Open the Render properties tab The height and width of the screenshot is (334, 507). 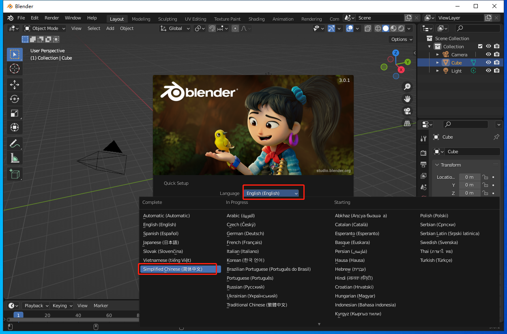(x=424, y=153)
